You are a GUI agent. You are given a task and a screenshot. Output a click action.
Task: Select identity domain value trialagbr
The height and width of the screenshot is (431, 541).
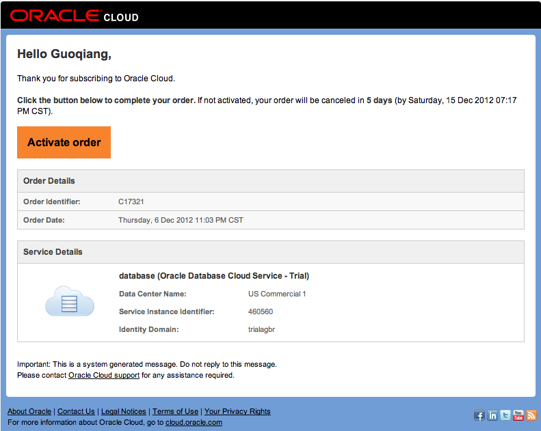click(x=261, y=330)
